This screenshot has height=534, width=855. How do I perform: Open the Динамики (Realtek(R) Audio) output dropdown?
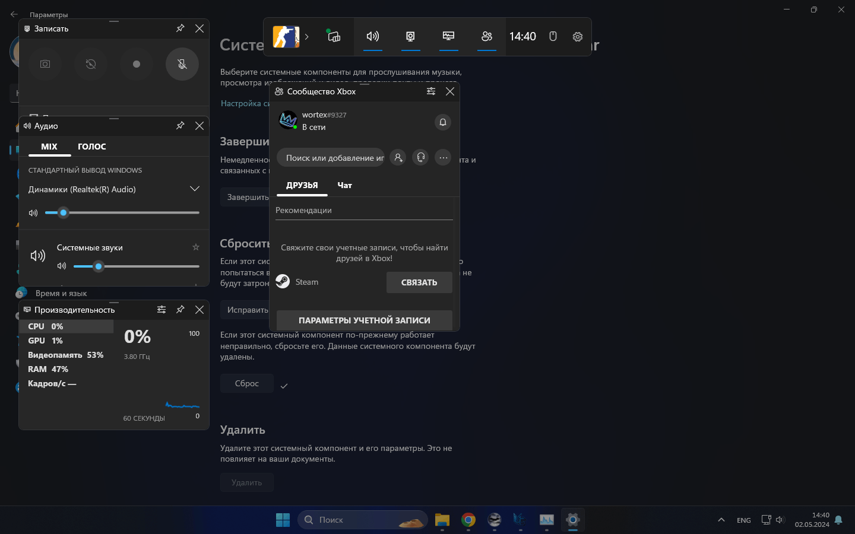(114, 189)
